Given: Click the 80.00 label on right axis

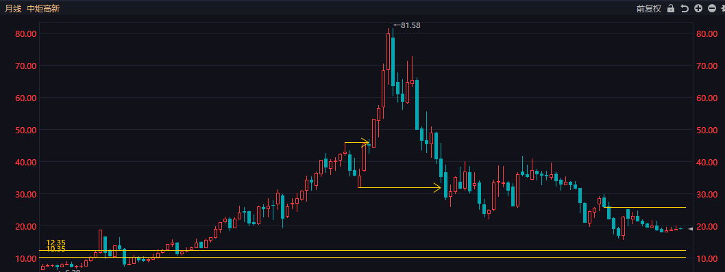Looking at the screenshot, I should [707, 33].
